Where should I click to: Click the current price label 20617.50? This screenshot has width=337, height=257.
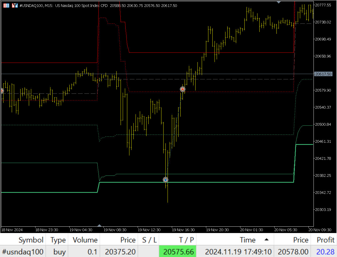[x=323, y=74]
